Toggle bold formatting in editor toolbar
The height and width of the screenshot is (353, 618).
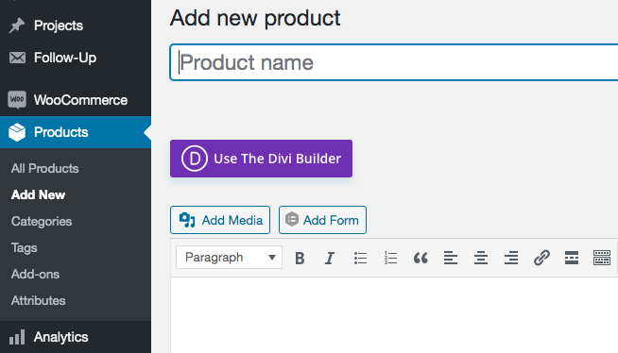coord(300,259)
